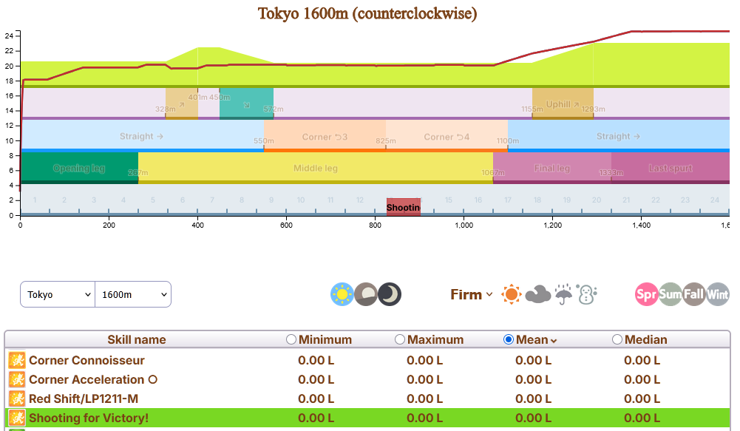
Task: Choose cloudy weather icon
Action: 538,294
